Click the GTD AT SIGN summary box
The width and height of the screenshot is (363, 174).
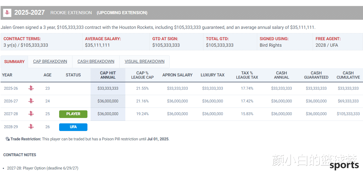click(176, 42)
